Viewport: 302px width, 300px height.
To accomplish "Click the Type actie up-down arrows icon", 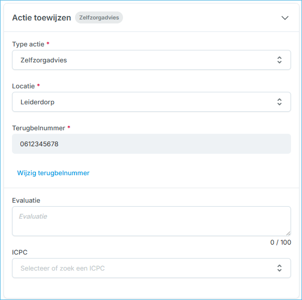I will [279, 60].
